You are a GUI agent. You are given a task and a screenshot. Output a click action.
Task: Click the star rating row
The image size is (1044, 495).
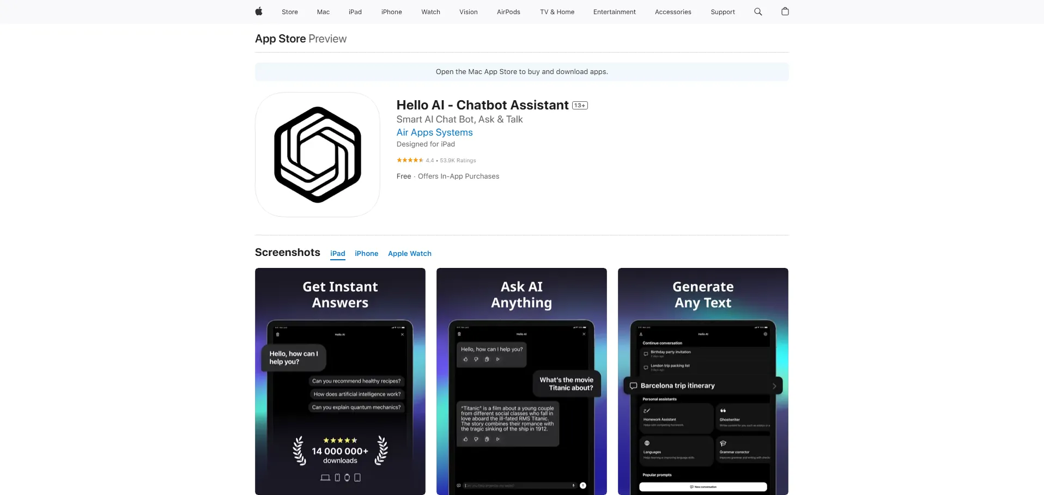point(410,160)
